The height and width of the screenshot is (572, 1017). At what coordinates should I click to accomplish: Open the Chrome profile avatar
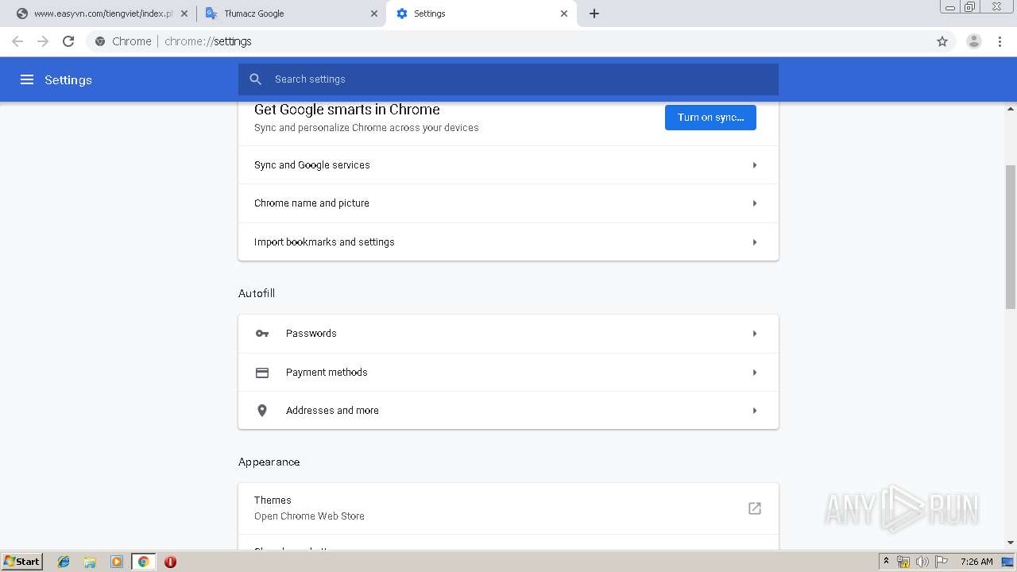[x=973, y=41]
